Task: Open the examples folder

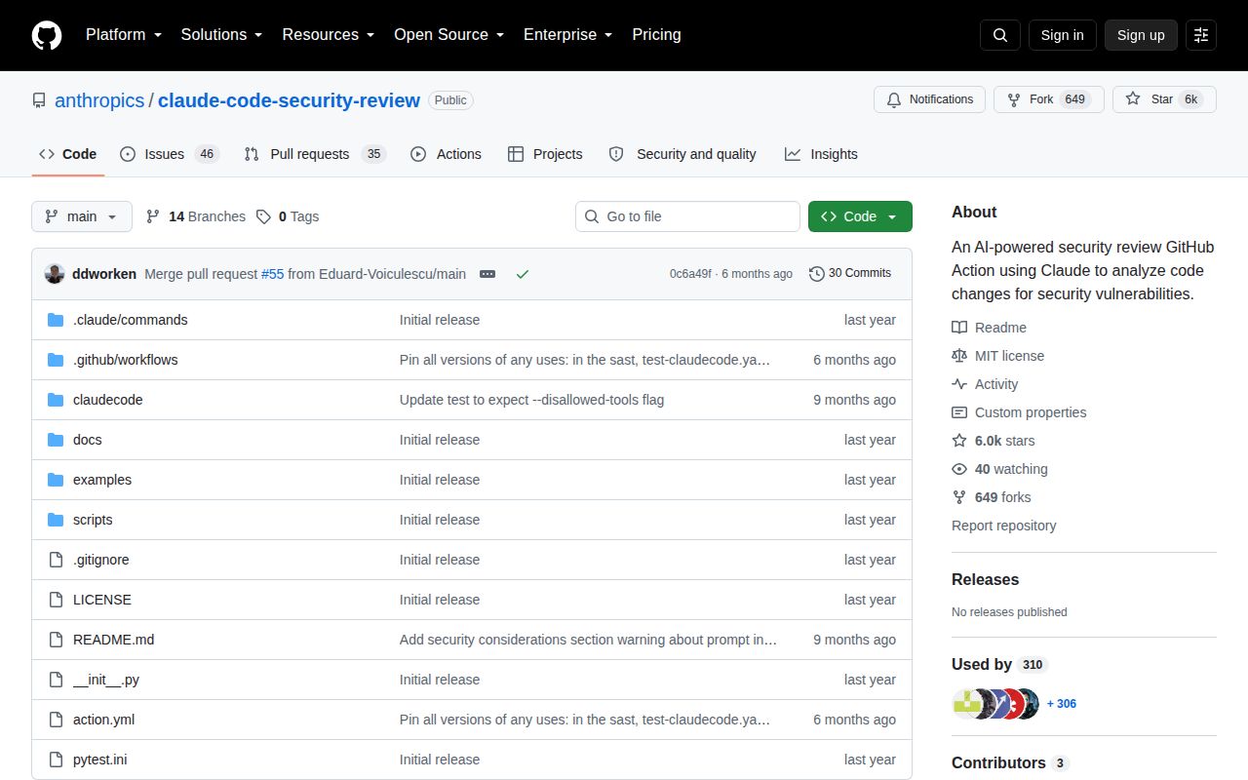Action: tap(101, 480)
